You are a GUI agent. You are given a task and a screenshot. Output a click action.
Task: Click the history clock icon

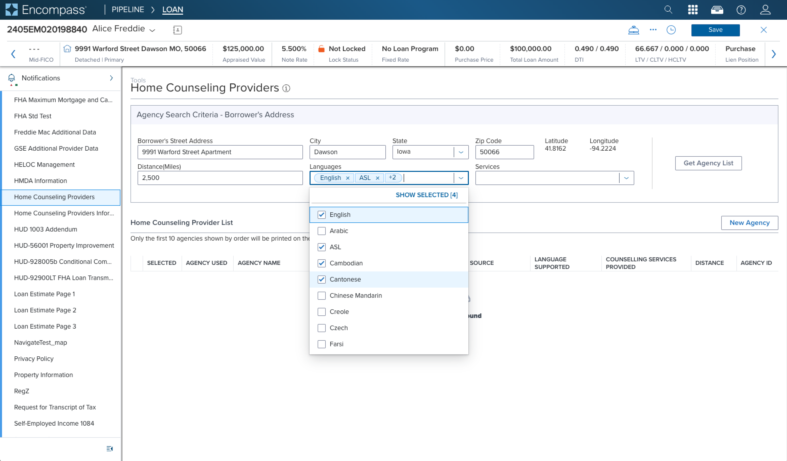click(x=671, y=30)
